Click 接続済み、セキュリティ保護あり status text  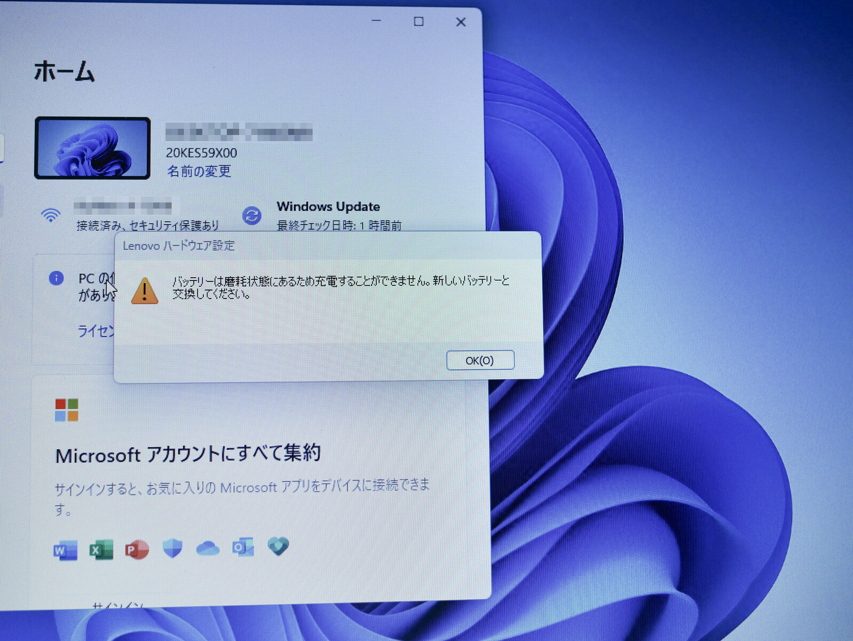point(148,225)
